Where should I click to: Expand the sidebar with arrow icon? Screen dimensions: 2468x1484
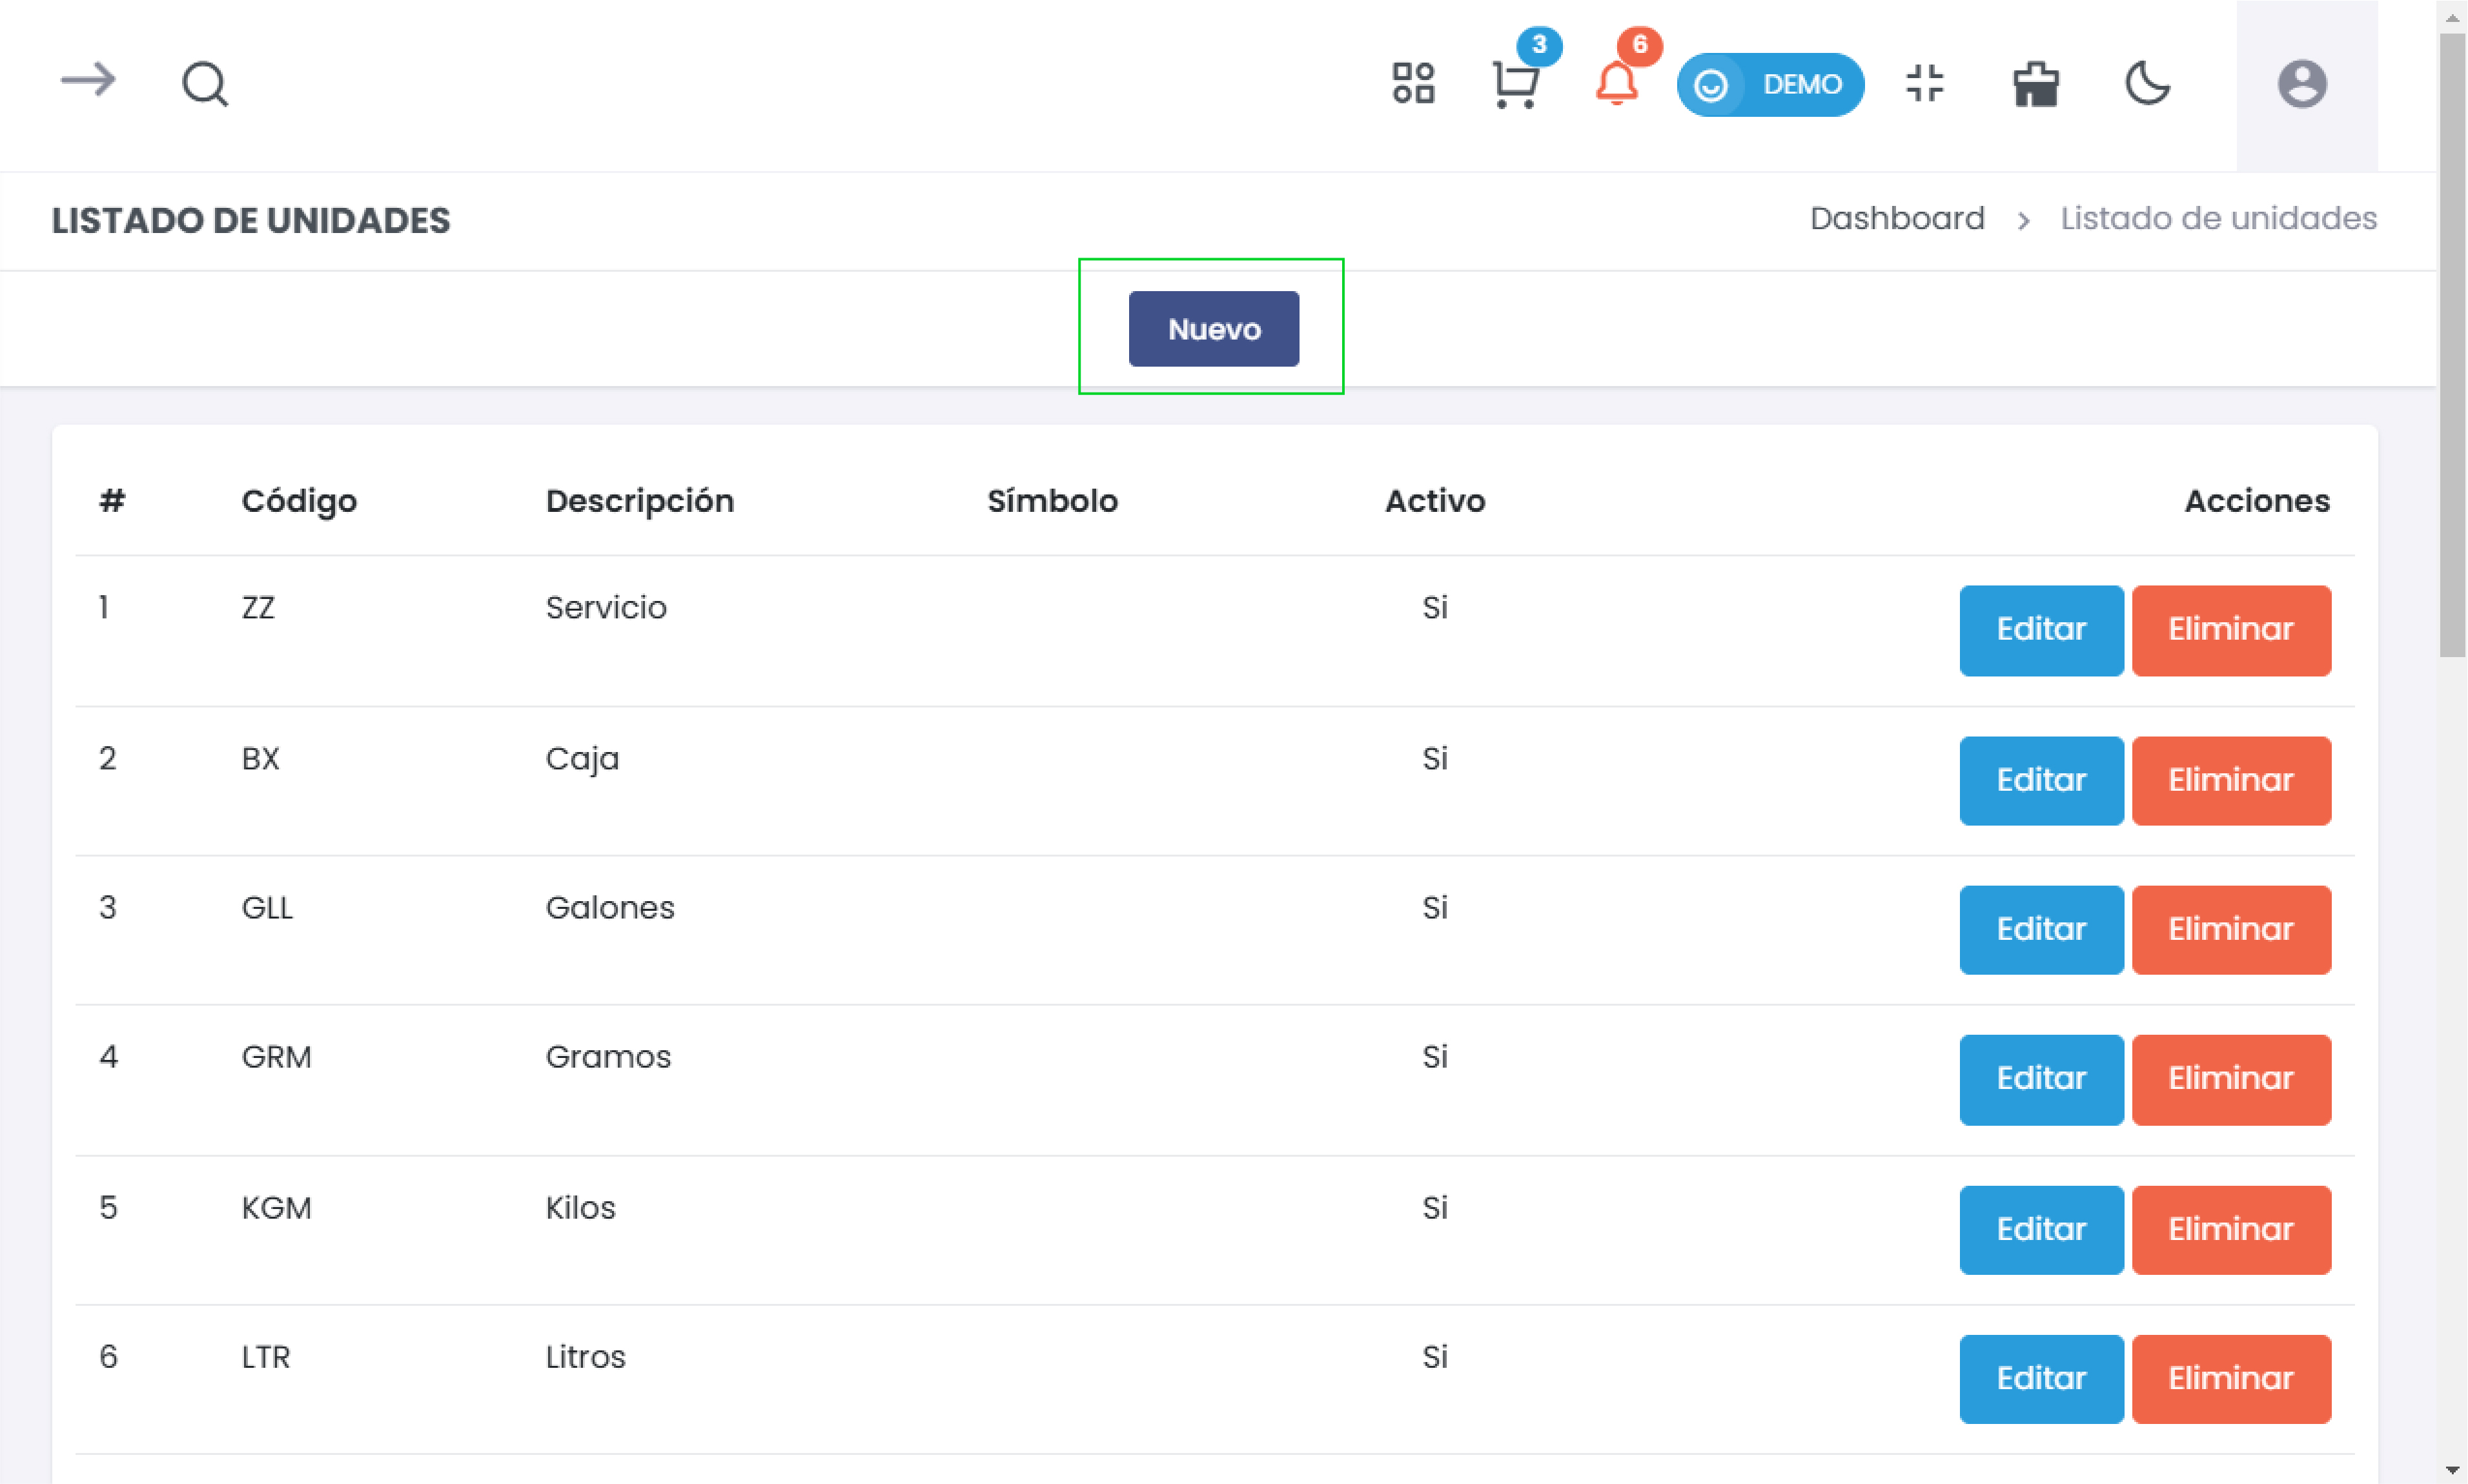click(88, 80)
